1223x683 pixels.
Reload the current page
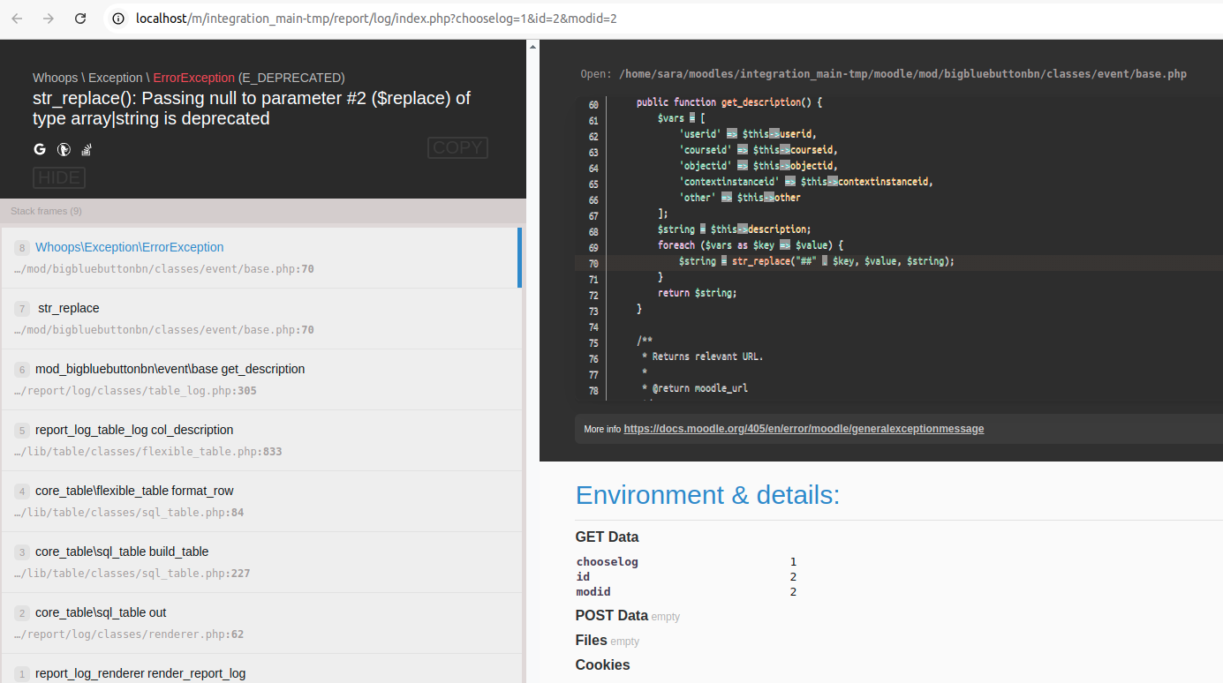coord(80,19)
